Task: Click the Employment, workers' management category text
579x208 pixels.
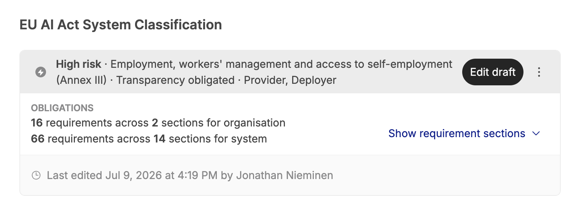Action: [200, 64]
